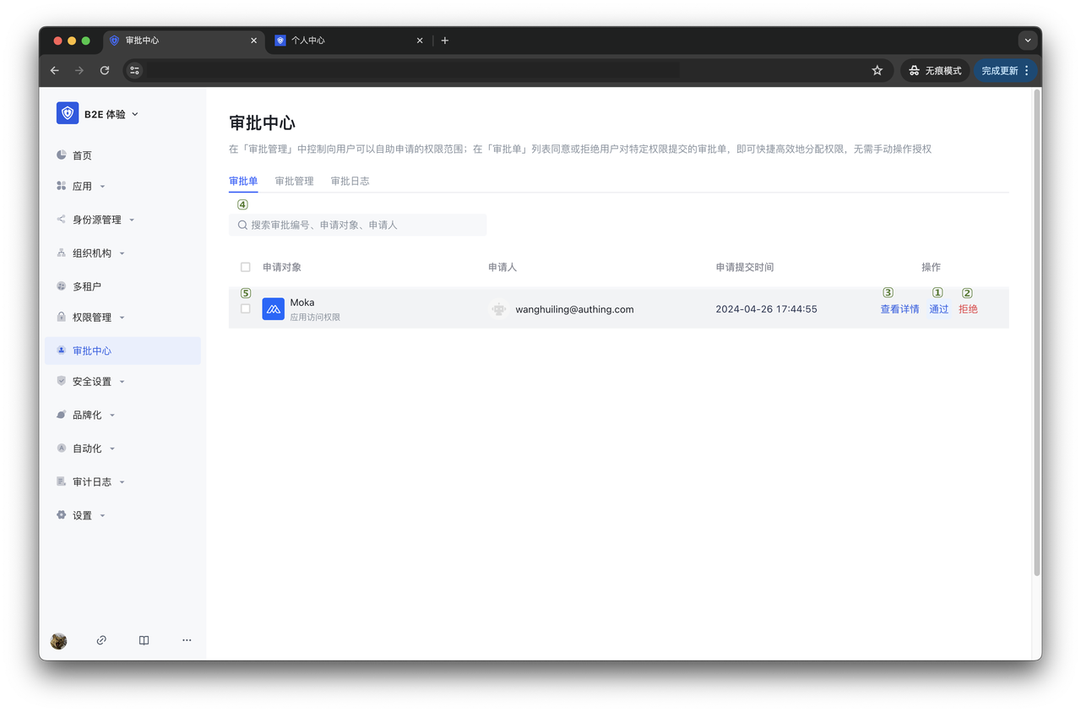Click 拒绝 to reject the Moka request
This screenshot has width=1081, height=712.
click(968, 309)
